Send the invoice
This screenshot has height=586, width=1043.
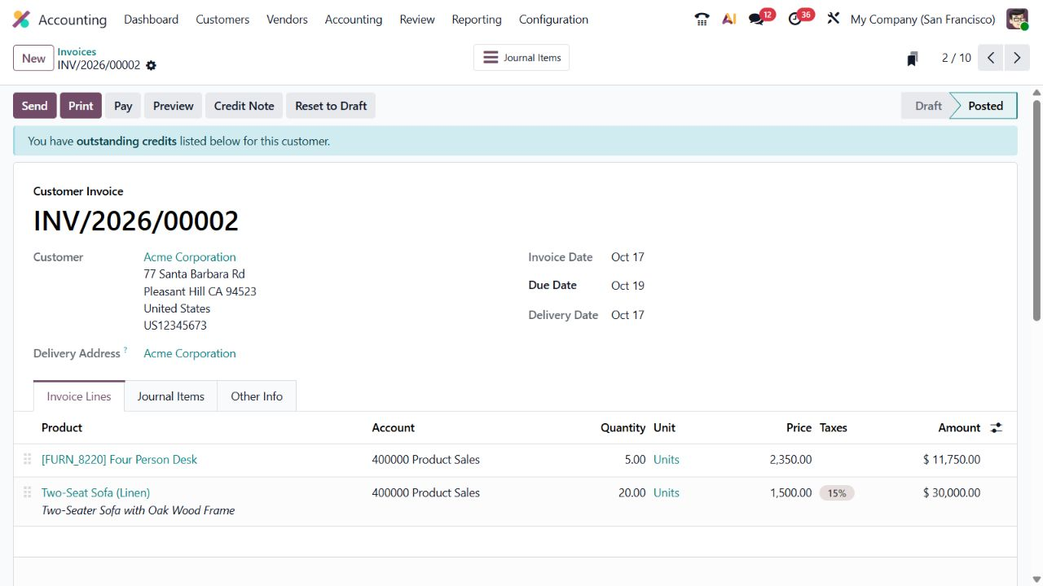[x=34, y=106]
